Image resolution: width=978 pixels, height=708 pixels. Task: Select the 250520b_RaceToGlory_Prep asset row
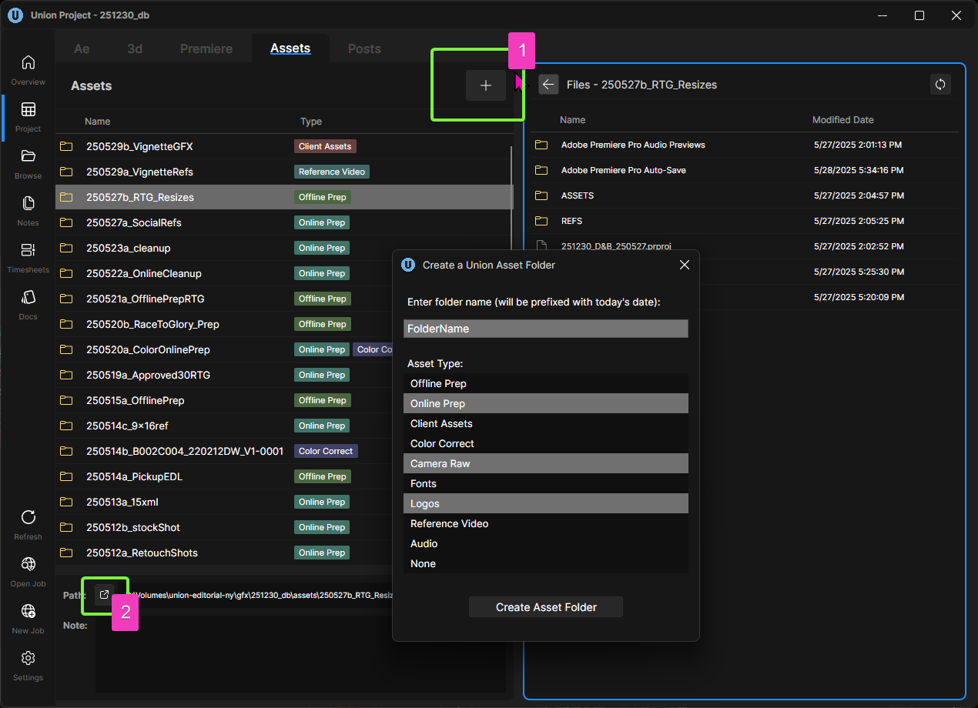click(223, 324)
